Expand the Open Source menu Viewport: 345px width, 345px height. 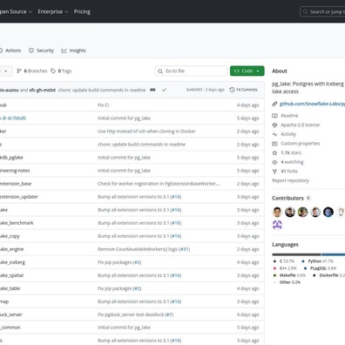pyautogui.click(x=16, y=11)
